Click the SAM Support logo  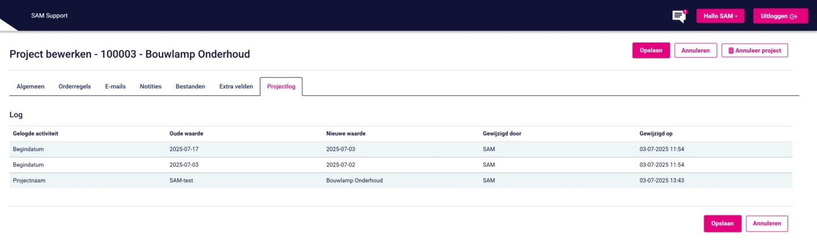pyautogui.click(x=49, y=16)
